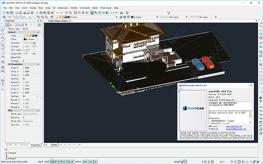
Task: Click the scroll down arrow in About dialog
Action: point(250,122)
